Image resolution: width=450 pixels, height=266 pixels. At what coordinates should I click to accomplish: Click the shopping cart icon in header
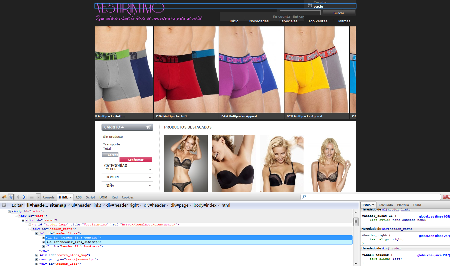[310, 5]
